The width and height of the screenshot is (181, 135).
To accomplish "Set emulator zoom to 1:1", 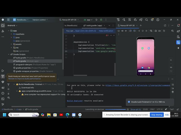I will pos(171,67).
